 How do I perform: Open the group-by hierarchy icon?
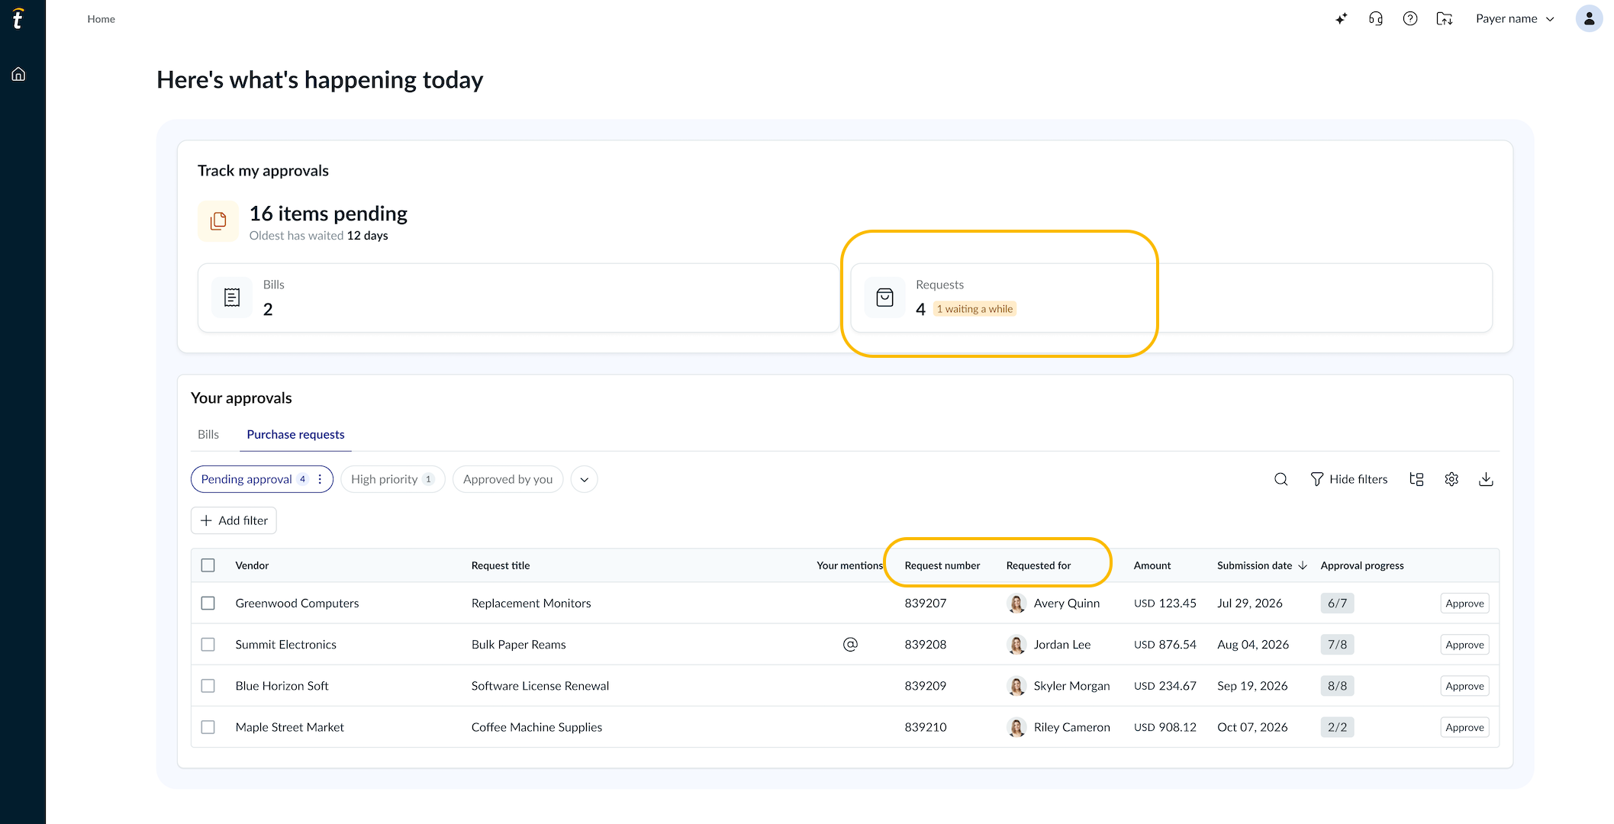click(1416, 479)
